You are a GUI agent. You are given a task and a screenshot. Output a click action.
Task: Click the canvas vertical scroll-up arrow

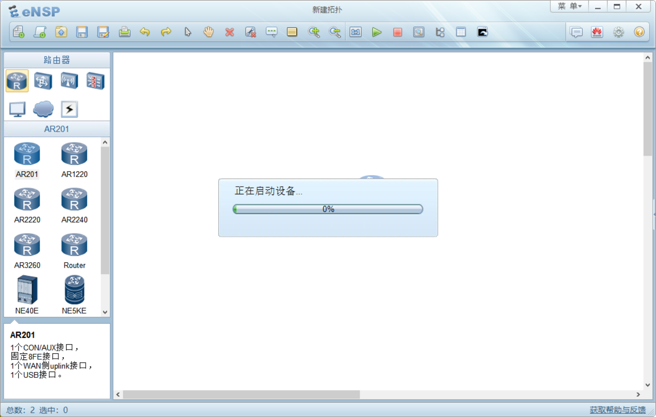point(647,58)
